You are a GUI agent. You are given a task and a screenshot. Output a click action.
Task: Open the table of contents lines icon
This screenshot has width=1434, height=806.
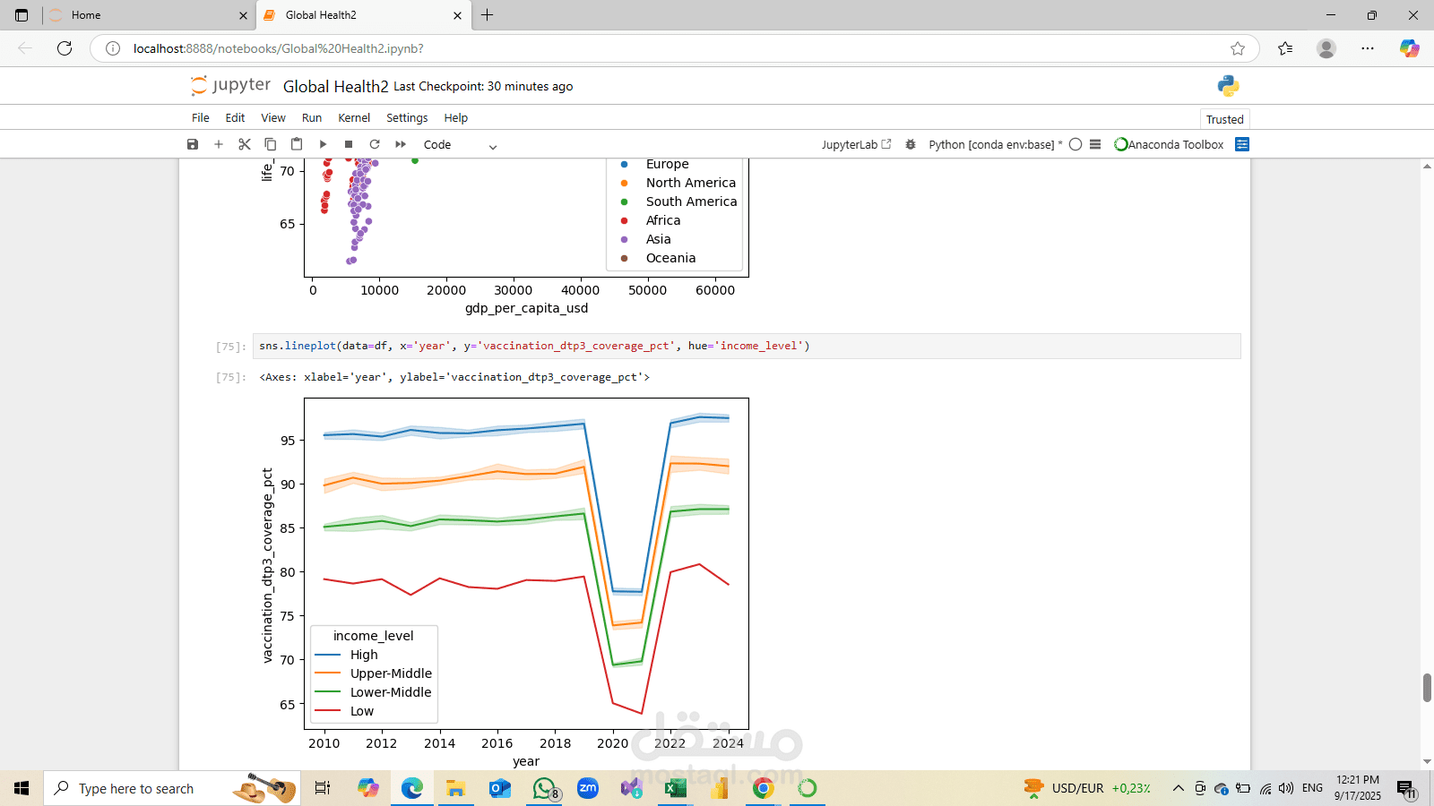pyautogui.click(x=1095, y=144)
